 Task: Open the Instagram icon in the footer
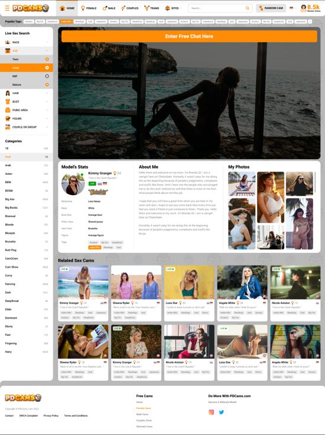pos(211,412)
